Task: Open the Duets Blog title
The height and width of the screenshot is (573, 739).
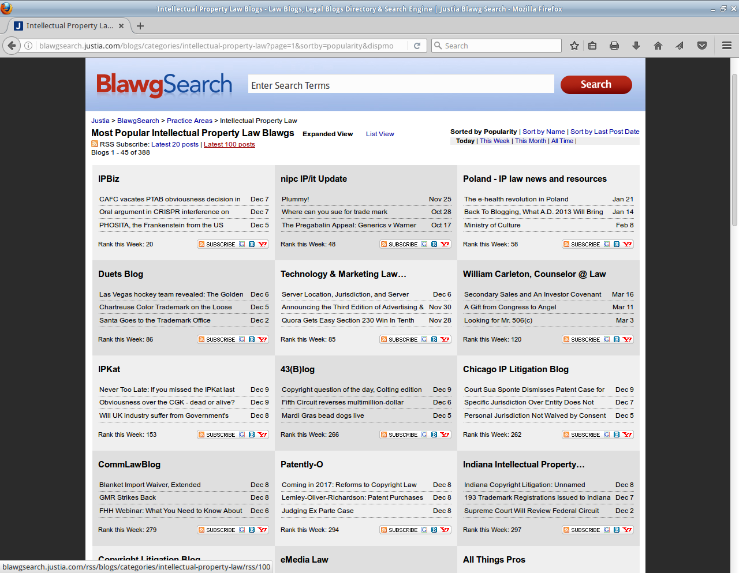Action: (121, 274)
